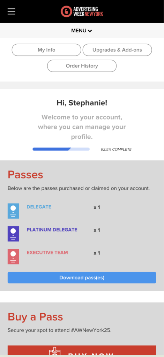The image size is (164, 357).
Task: Click the Passes section heading
Action: [25, 175]
